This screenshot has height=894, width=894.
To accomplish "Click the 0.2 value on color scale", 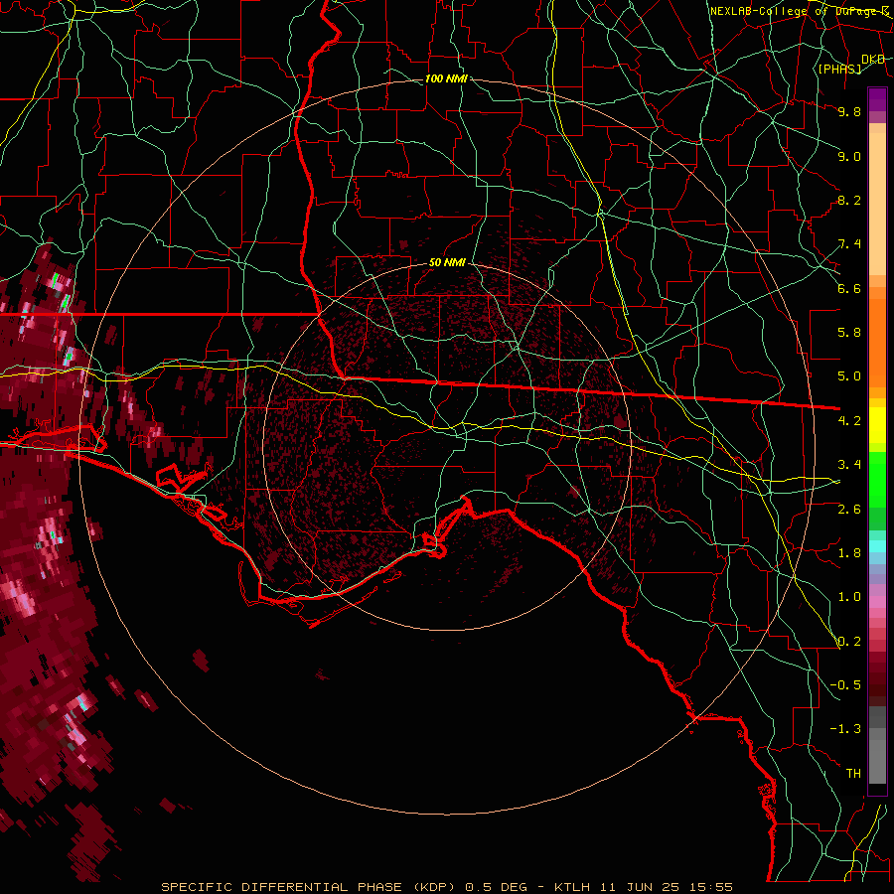I will (x=849, y=642).
